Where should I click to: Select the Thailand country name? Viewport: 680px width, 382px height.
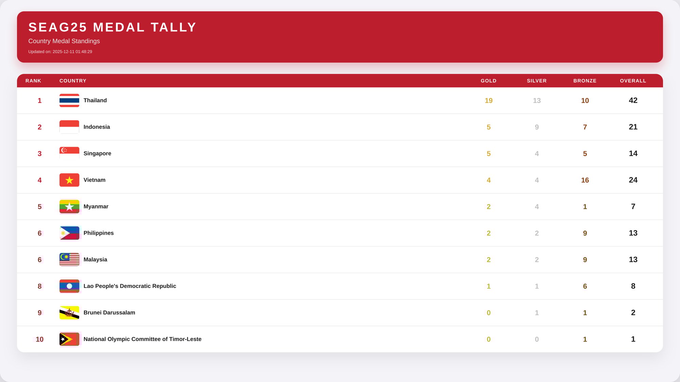(95, 101)
